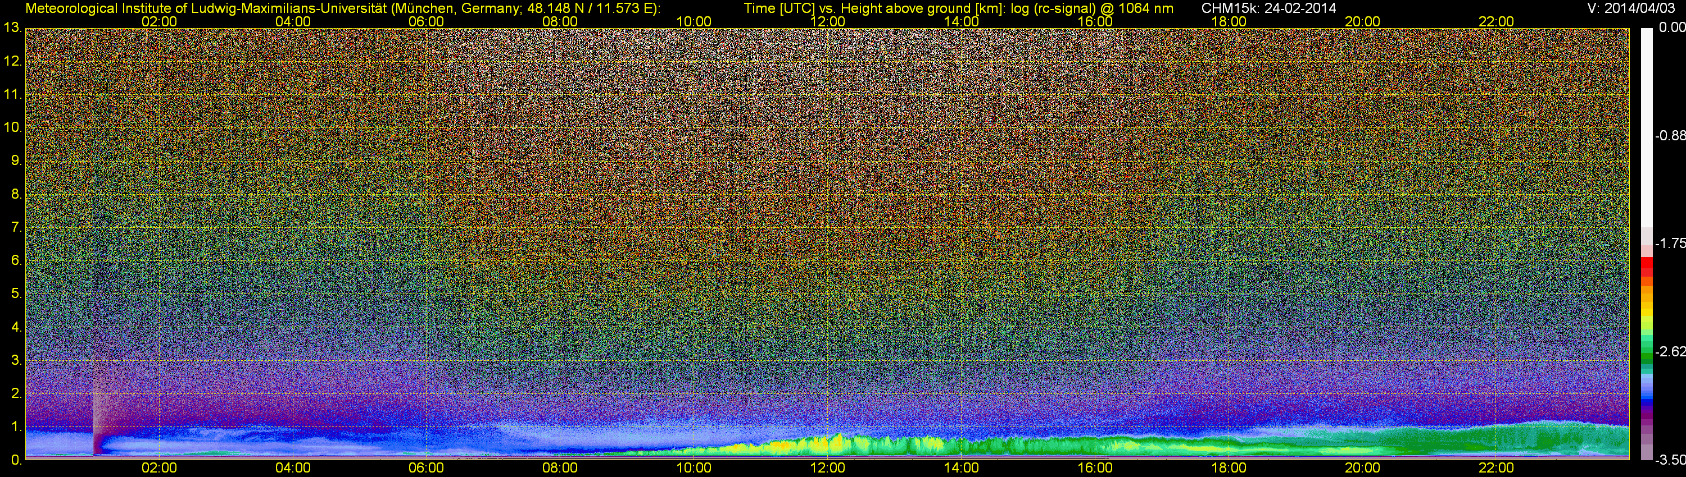Click the 3 km height axis label
This screenshot has width=1686, height=477.
coord(16,360)
